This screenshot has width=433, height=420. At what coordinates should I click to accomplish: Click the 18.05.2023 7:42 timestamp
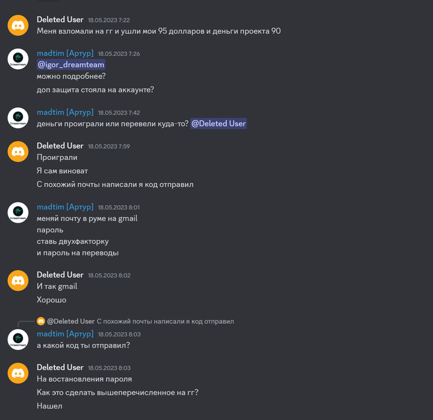pyautogui.click(x=119, y=113)
